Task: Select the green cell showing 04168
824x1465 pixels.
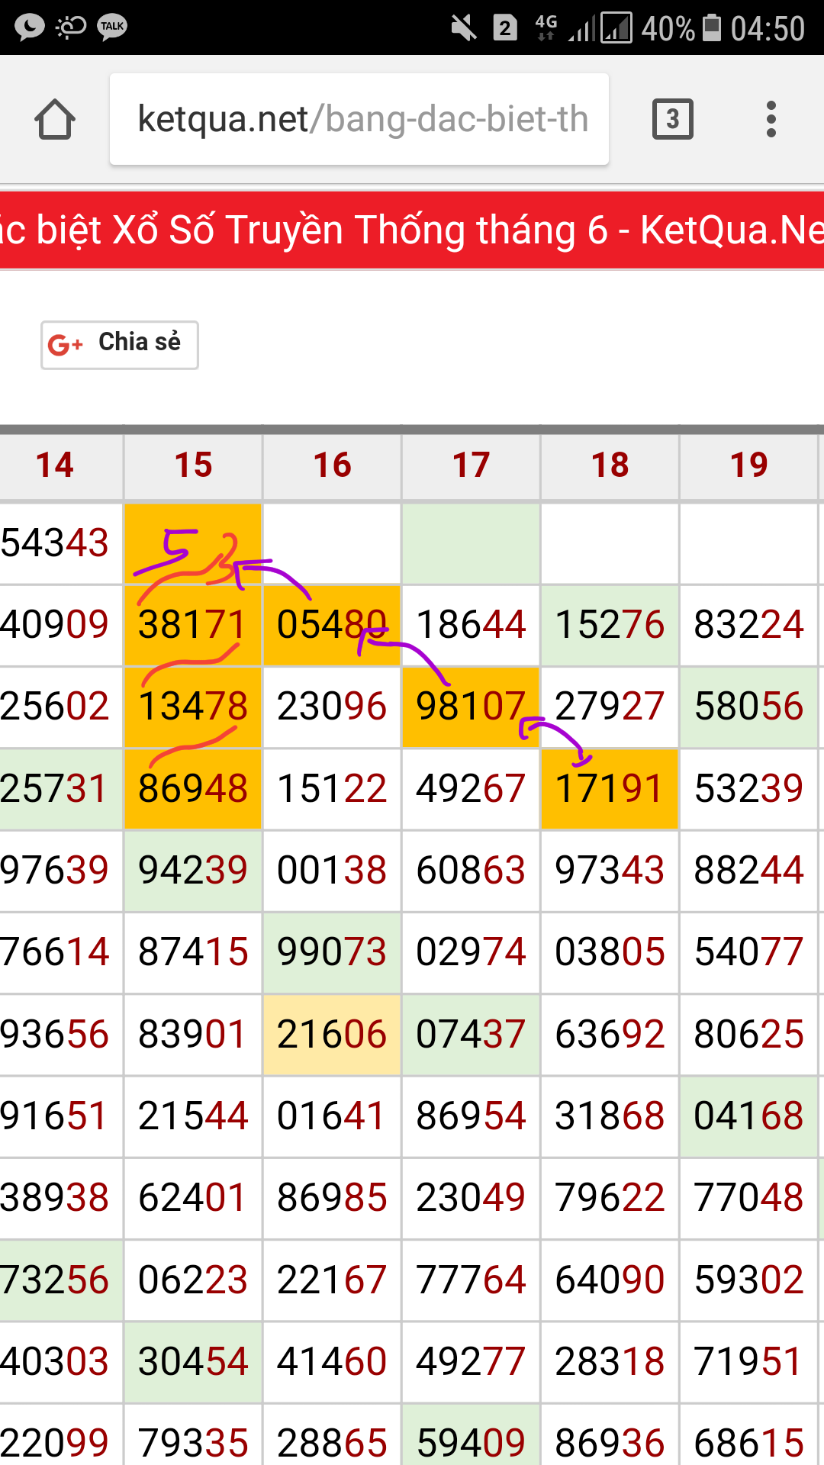Action: [748, 1116]
